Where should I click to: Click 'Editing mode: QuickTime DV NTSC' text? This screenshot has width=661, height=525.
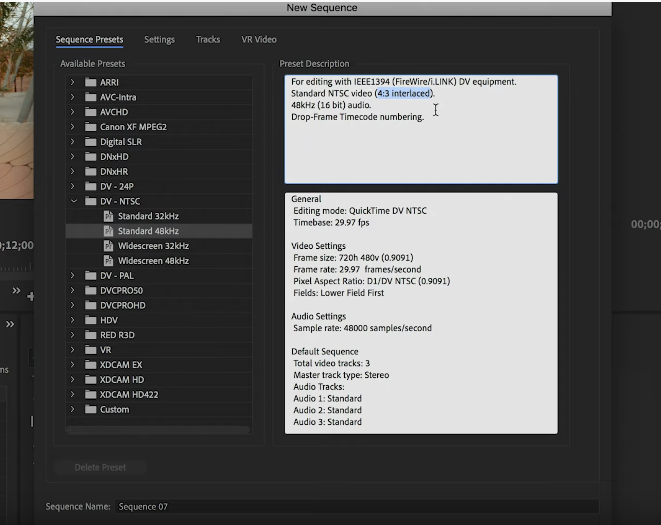[x=360, y=211]
